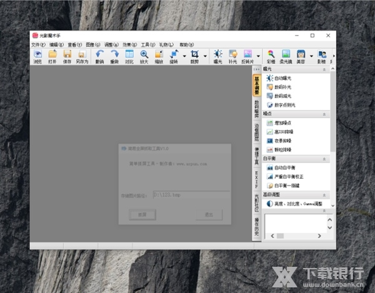Screen dimensions: 375x293
Task: Open the 工具 (Tools) menu
Action: (147, 45)
